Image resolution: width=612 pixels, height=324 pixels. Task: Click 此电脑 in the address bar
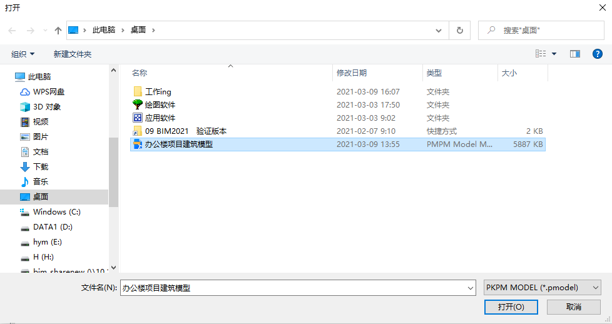tap(104, 30)
